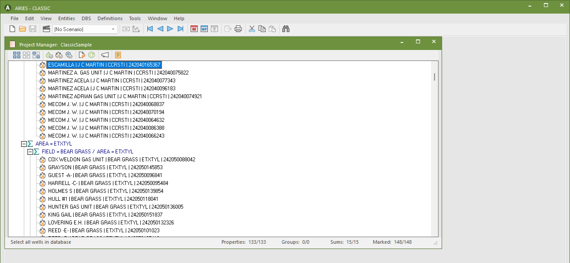The image size is (570, 263).
Task: Click the oil drop filter icon
Action: (x=49, y=55)
